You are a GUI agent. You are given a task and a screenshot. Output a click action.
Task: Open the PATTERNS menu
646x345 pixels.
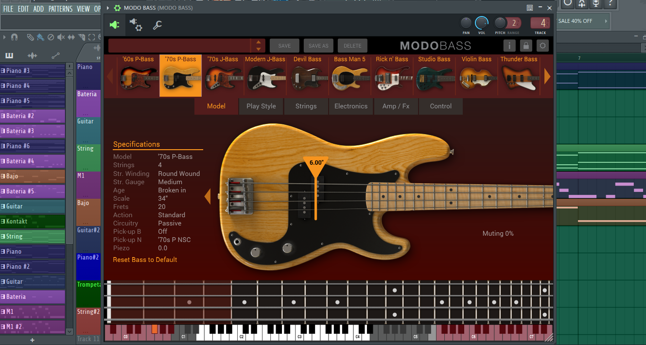pos(60,9)
